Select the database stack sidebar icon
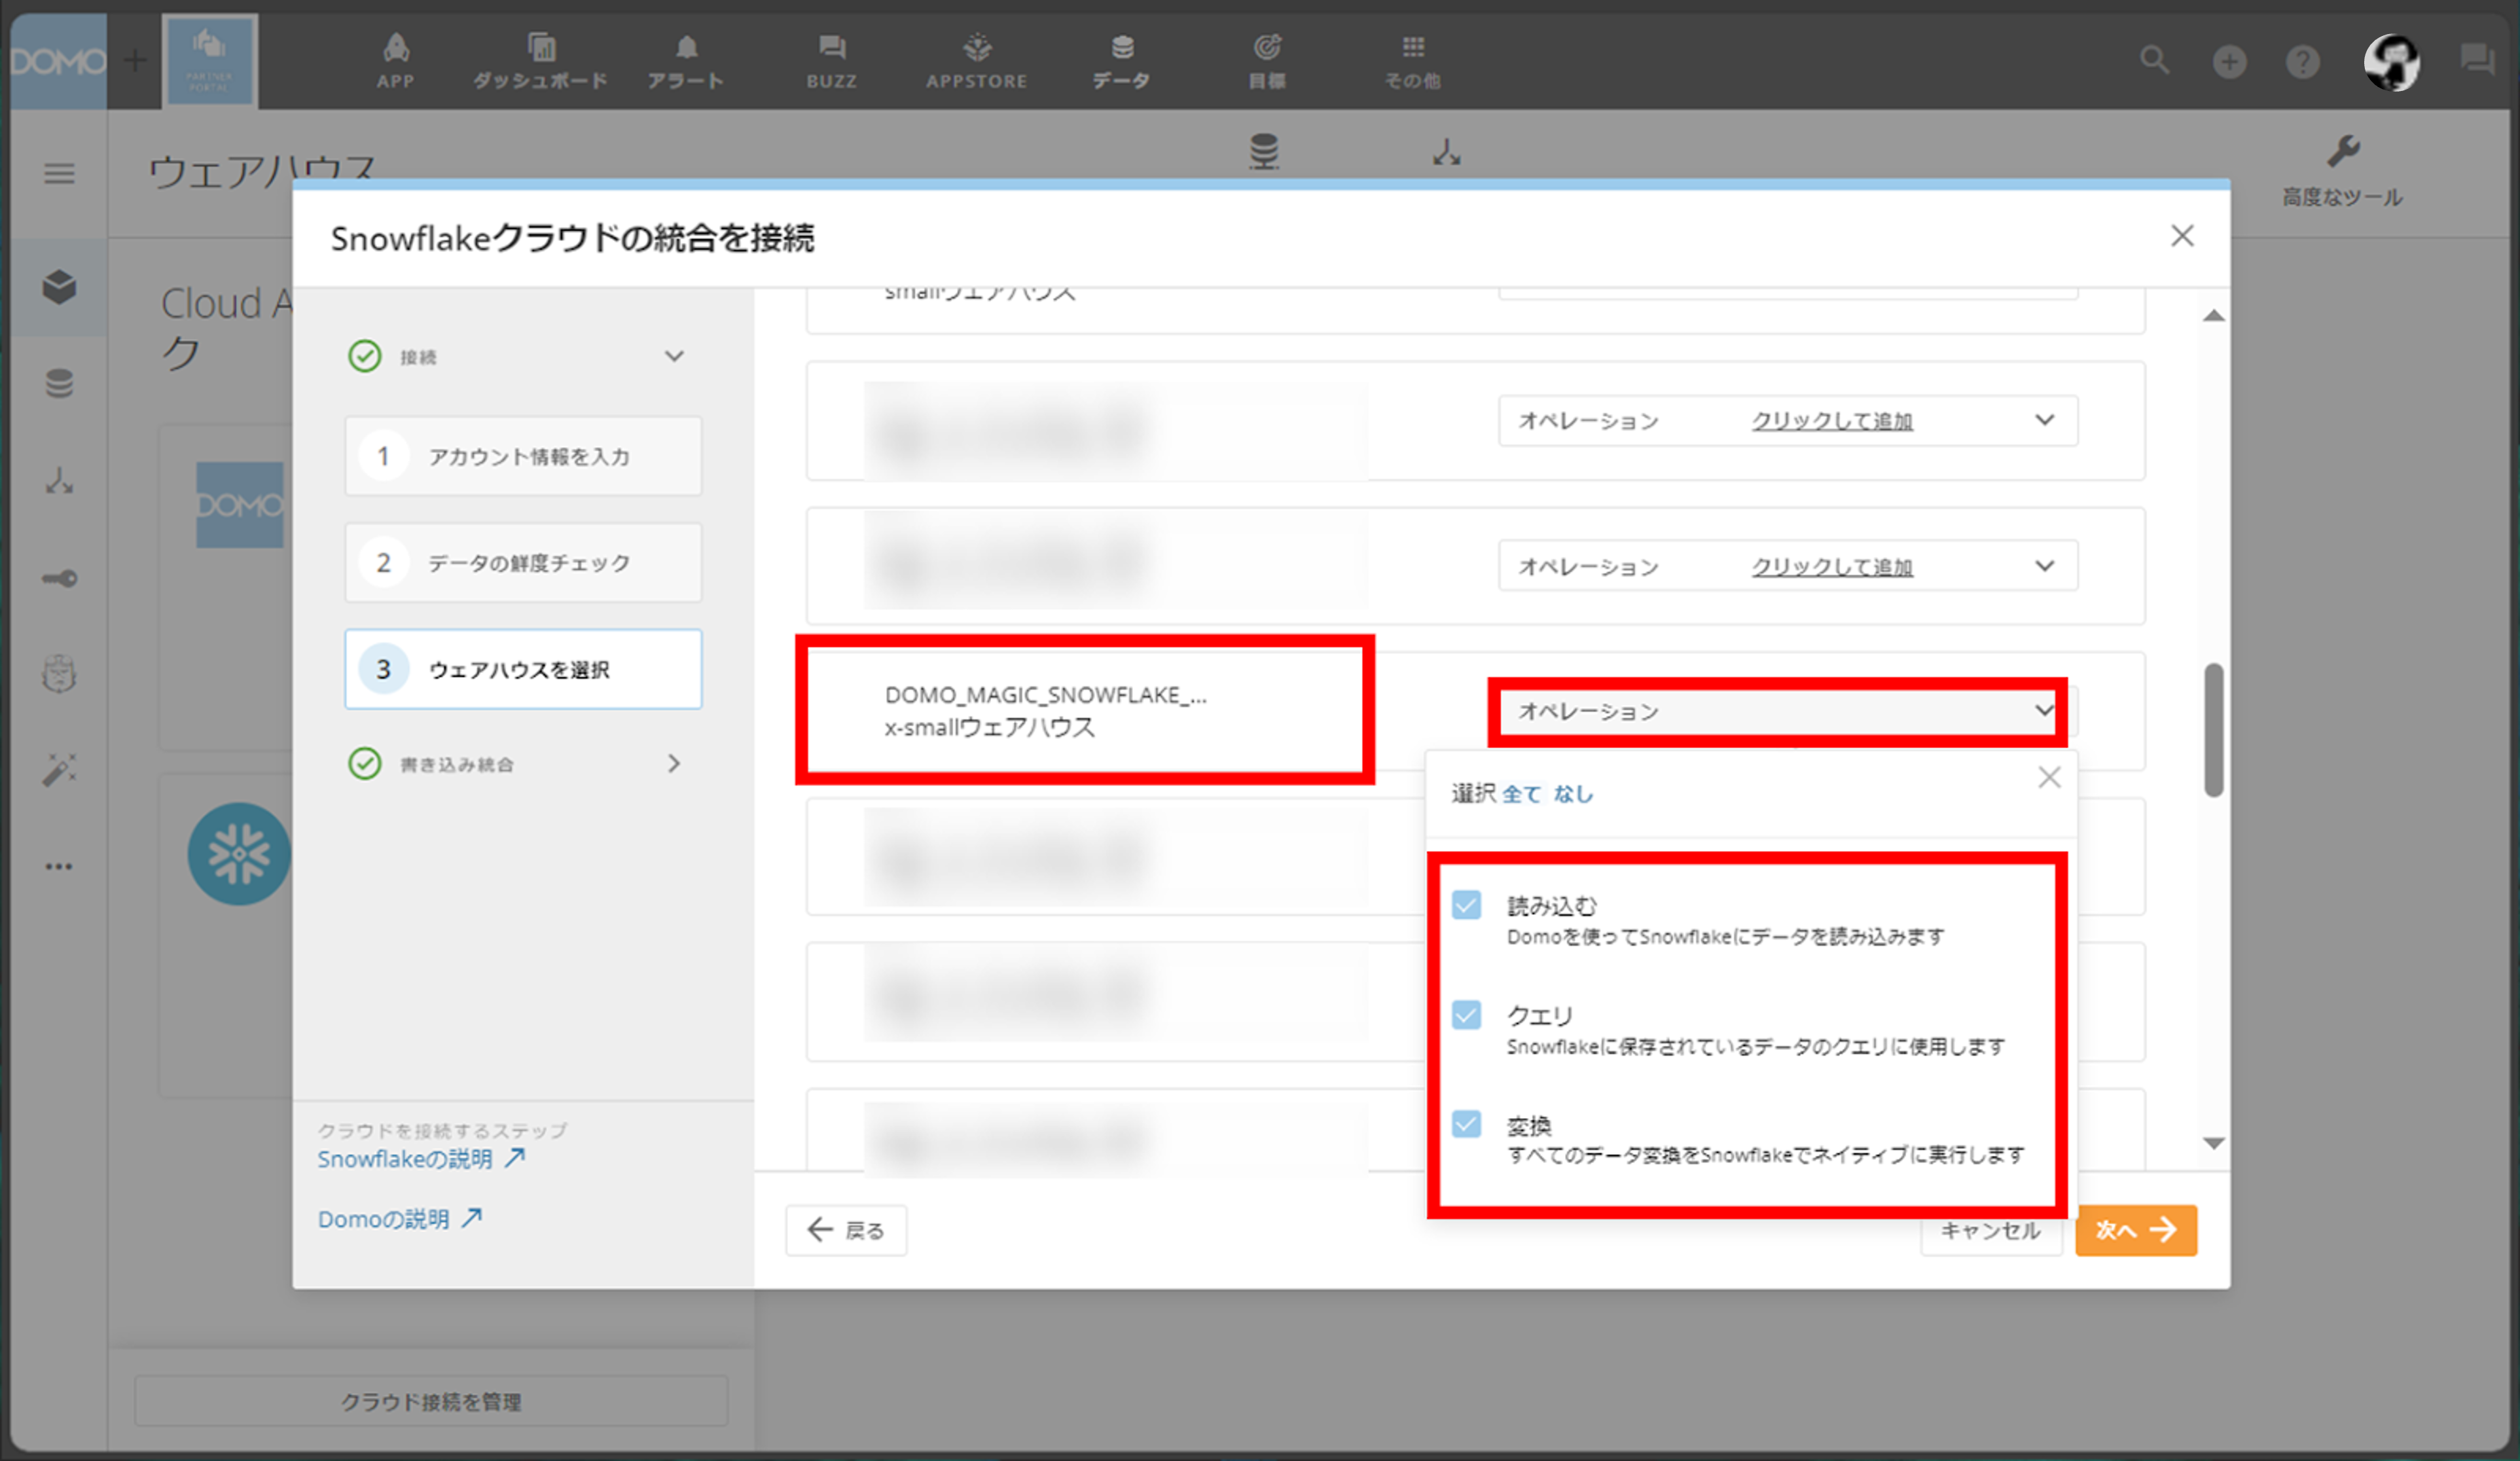This screenshot has height=1461, width=2520. point(59,383)
